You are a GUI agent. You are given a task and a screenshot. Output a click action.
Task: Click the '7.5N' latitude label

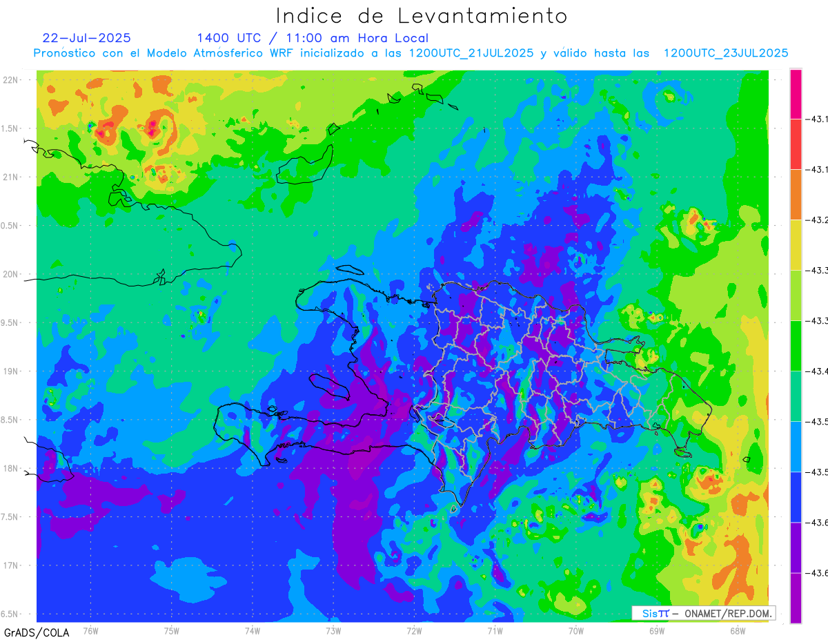pyautogui.click(x=10, y=517)
